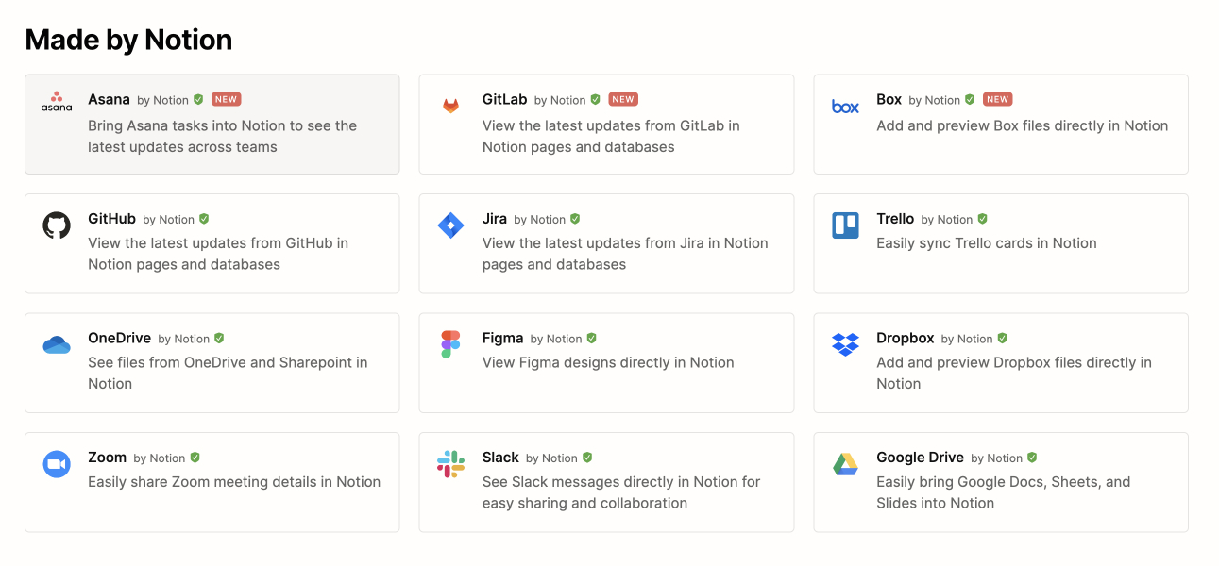Click the Zoom camera logo icon
This screenshot has height=566, width=1219.
57,464
